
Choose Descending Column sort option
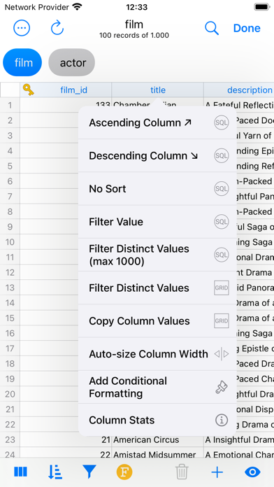[157, 155]
